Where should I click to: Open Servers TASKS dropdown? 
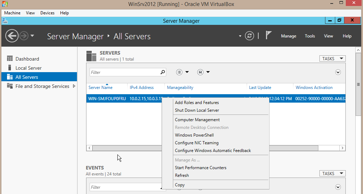tap(332, 58)
